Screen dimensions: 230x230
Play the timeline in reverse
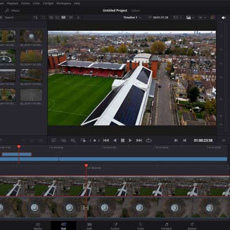(115, 140)
